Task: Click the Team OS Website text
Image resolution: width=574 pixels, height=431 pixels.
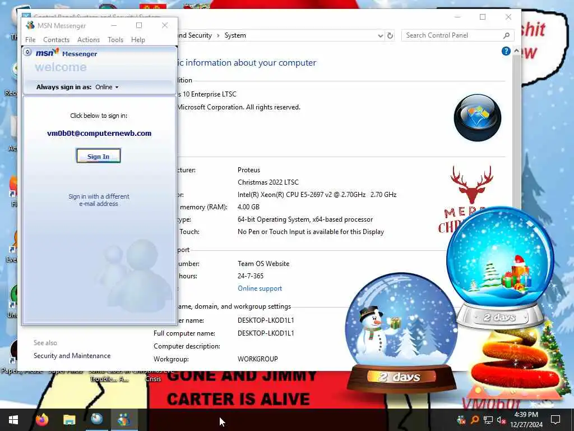Action: tap(263, 264)
